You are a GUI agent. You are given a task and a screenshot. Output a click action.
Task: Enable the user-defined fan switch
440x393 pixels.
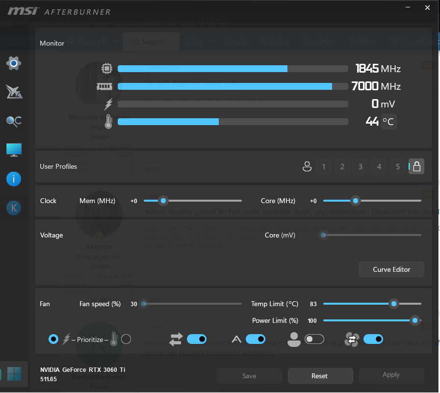tap(314, 339)
